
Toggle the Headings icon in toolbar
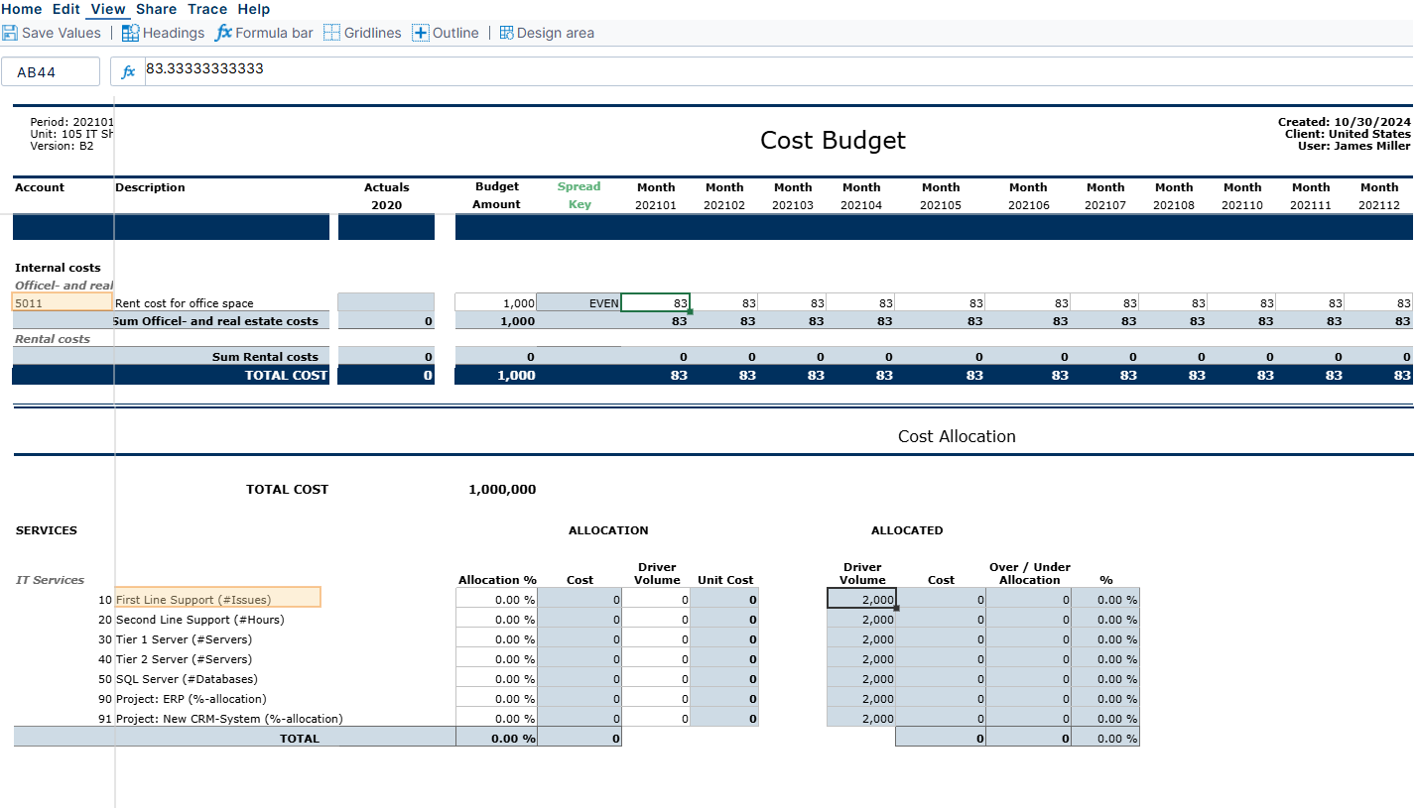click(130, 33)
